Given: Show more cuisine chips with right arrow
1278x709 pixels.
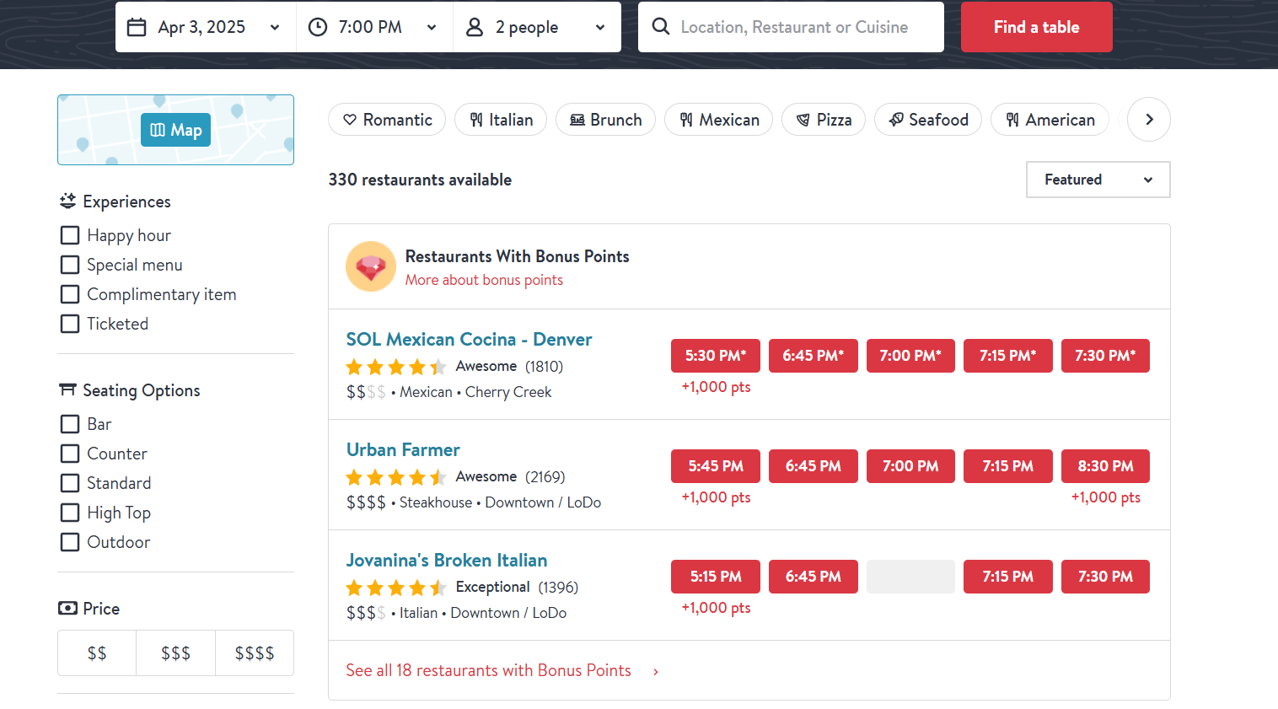Looking at the screenshot, I should (x=1149, y=120).
